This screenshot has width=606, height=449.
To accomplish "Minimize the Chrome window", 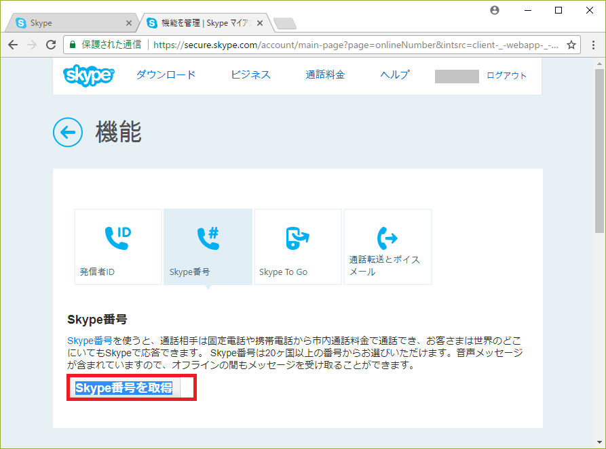I will tap(527, 10).
